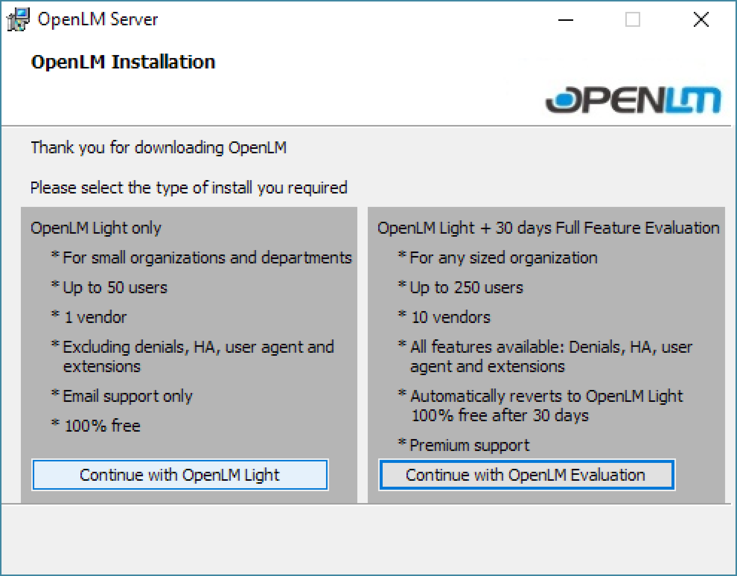Close the OpenLM Server installer

point(701,20)
